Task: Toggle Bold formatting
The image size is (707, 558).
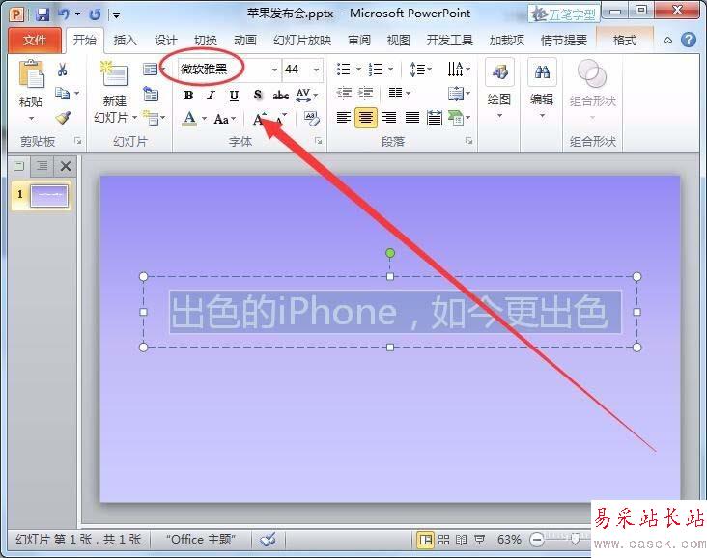Action: [x=188, y=96]
